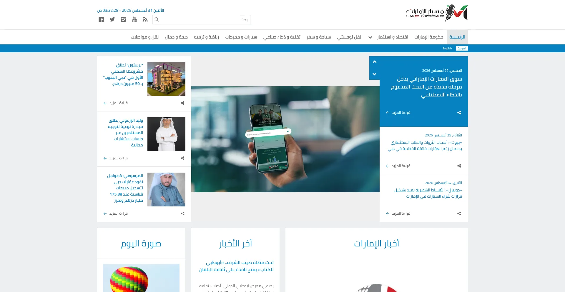
Task: Click the date text الخميس, 27 أغسطس 2026
Action: pyautogui.click(x=442, y=71)
